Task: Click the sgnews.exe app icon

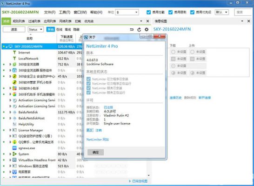Action: click(x=14, y=148)
